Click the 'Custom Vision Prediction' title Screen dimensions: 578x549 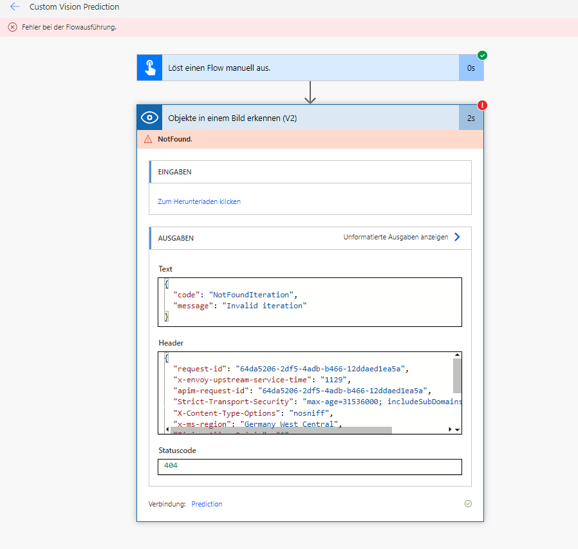(x=74, y=6)
